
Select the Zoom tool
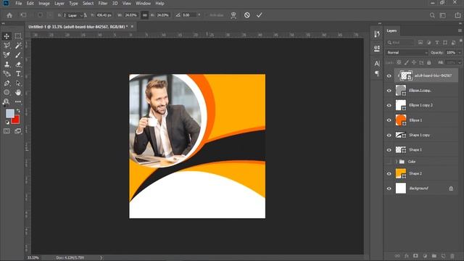[x=7, y=101]
